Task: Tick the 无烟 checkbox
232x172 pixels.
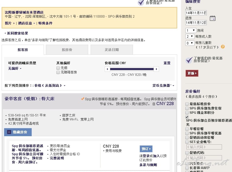Action: click(x=58, y=68)
